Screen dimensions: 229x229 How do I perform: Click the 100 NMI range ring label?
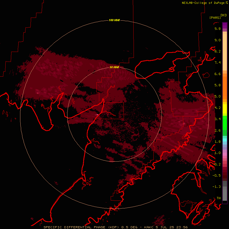(x=114, y=20)
